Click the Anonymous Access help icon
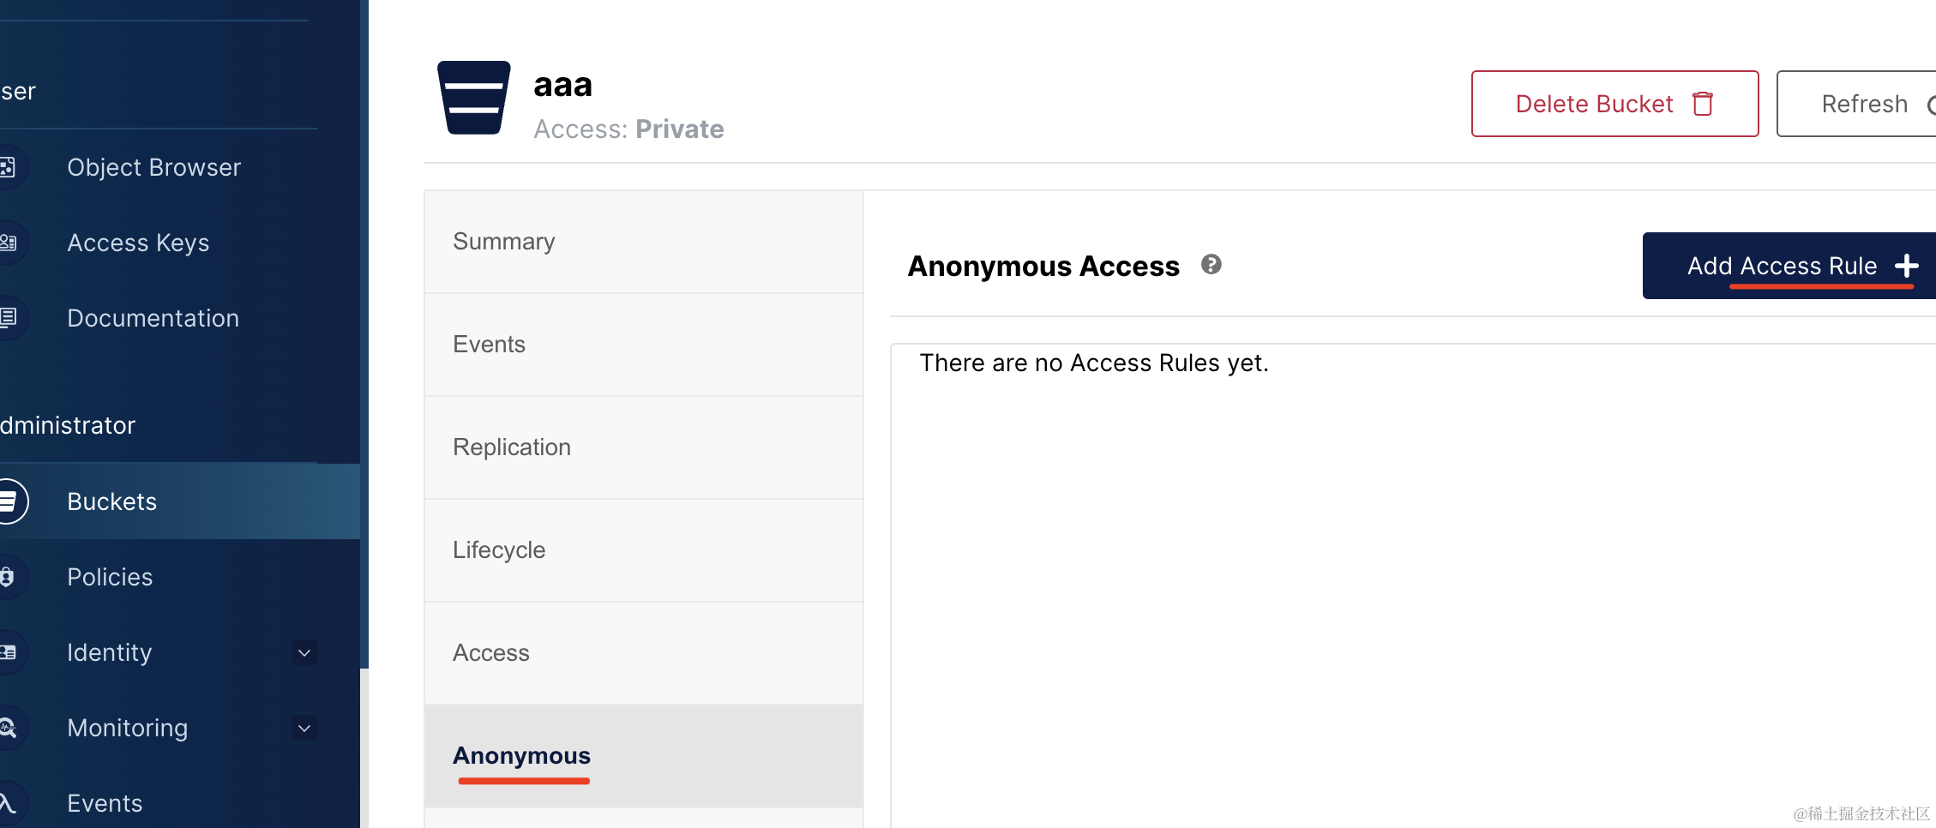1936x828 pixels. click(x=1211, y=265)
